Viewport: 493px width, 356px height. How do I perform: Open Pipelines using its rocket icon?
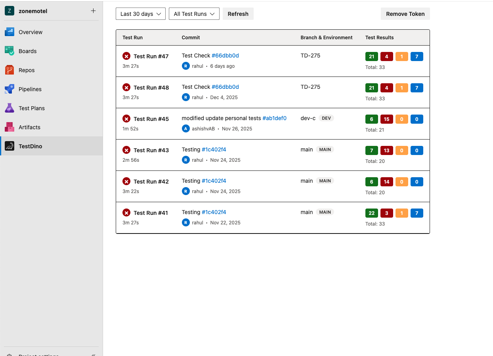(10, 89)
